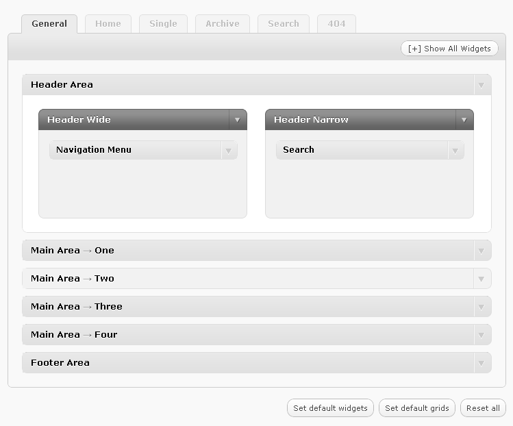This screenshot has height=426, width=513.
Task: Open the 404 tab
Action: (x=337, y=23)
